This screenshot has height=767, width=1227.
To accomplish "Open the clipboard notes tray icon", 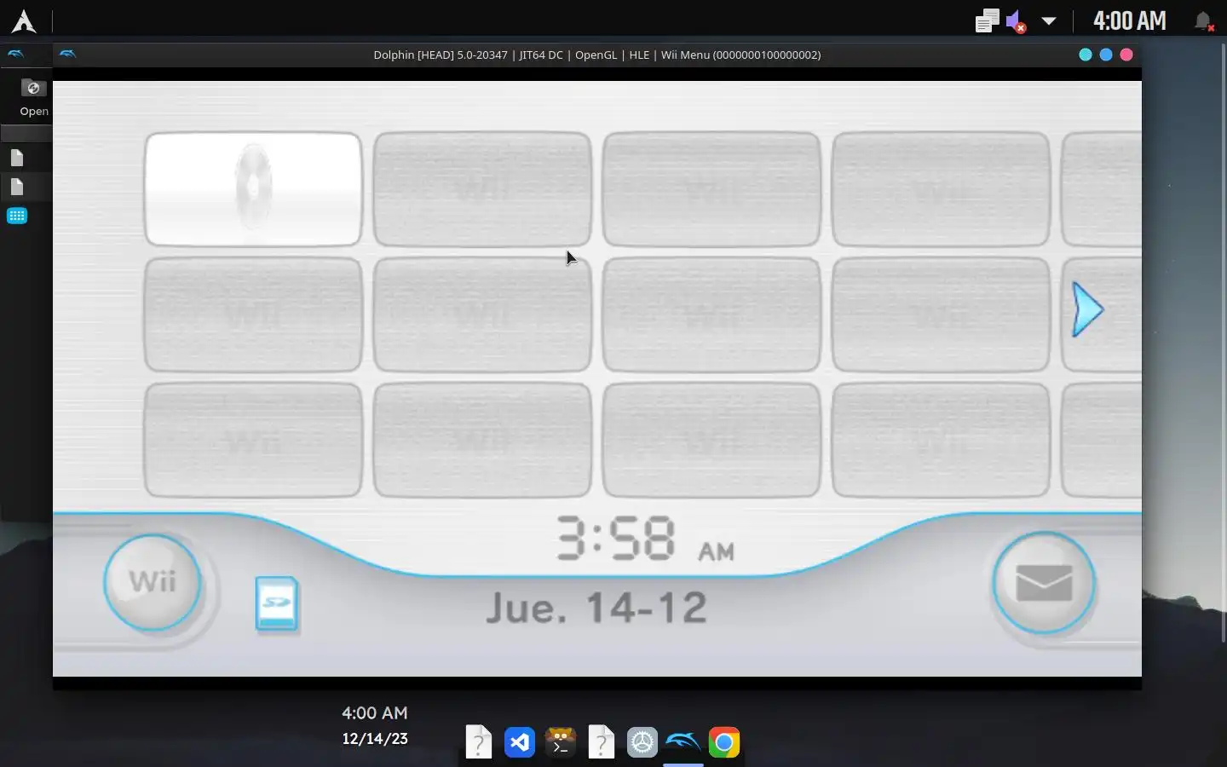I will 987,20.
